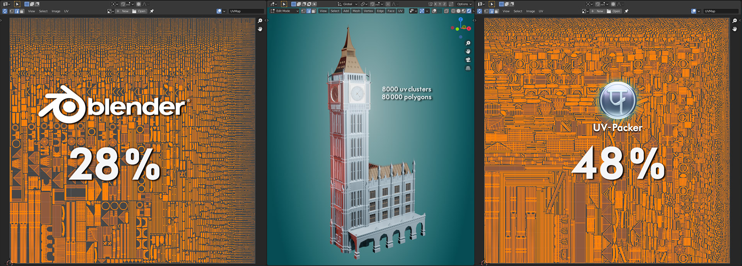Toggle Z-axis mirror in the 3D viewport
This screenshot has width=742, height=266.
[444, 4]
